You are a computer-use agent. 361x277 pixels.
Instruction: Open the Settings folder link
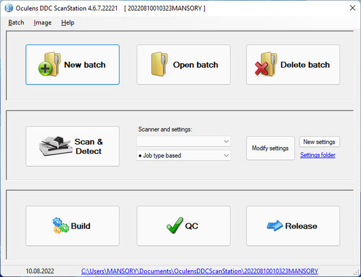pos(318,155)
